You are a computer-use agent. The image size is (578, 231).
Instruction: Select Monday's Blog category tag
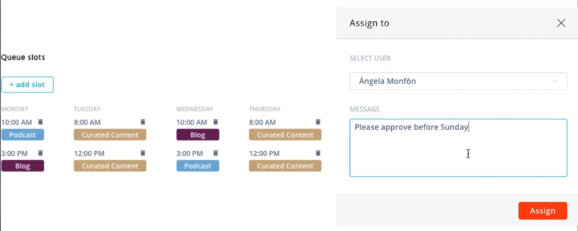[23, 166]
